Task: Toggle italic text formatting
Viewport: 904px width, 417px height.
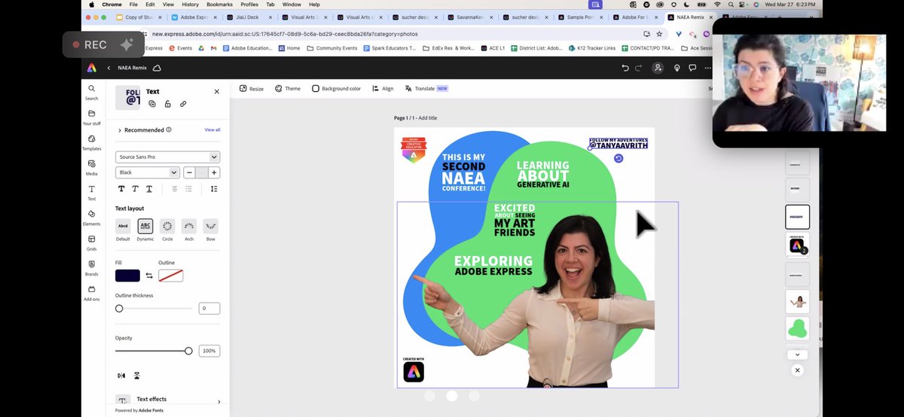Action: (x=135, y=189)
